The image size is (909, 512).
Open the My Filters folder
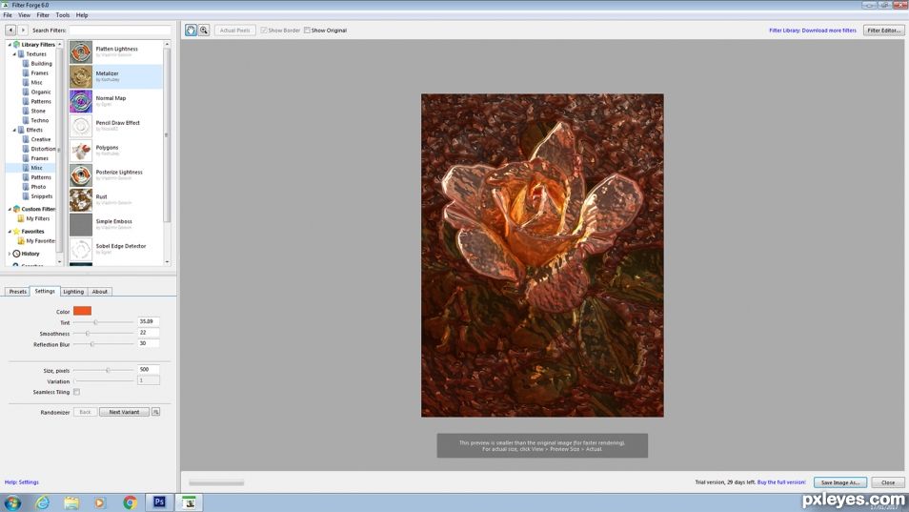coord(33,218)
